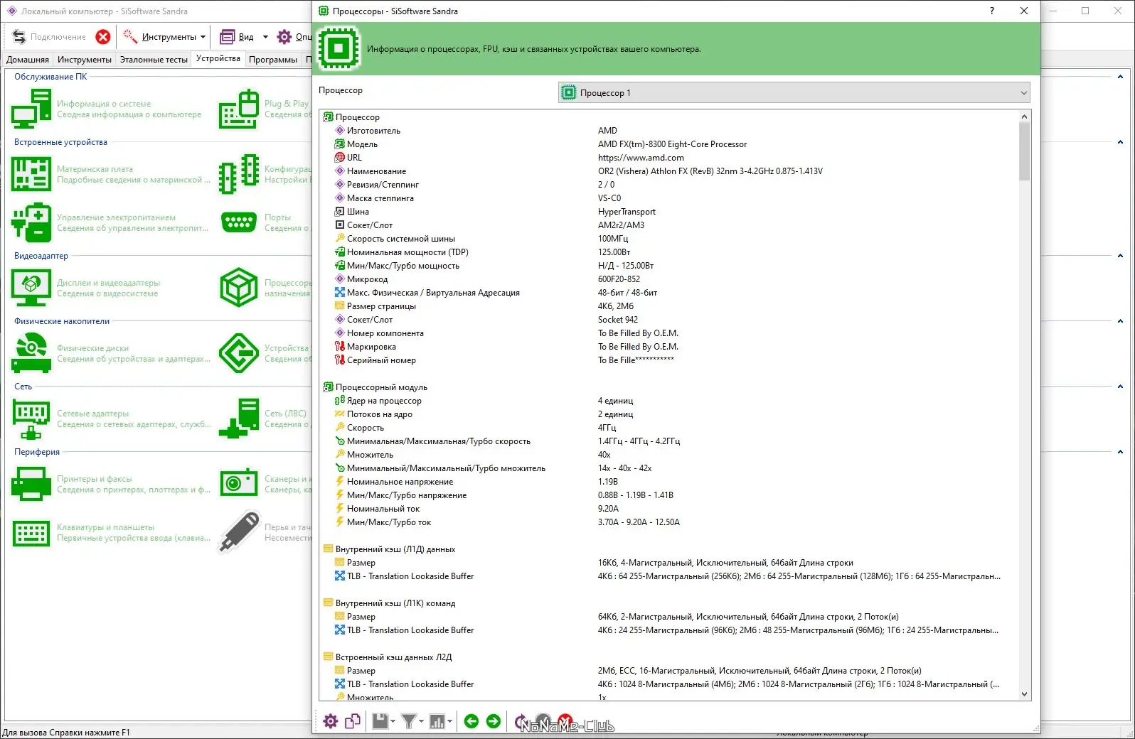Open the green arrow Devices (Устройства) icon
This screenshot has width=1135, height=739.
click(x=238, y=353)
